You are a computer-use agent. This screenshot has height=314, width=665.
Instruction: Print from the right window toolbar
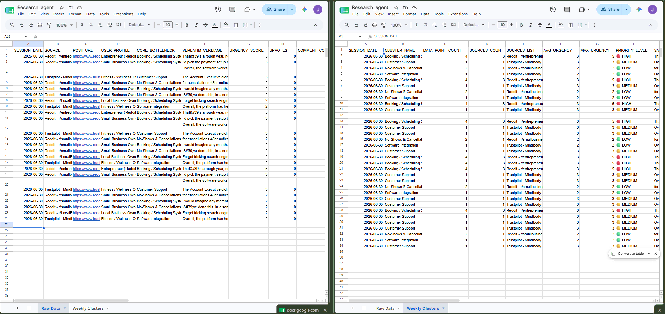click(374, 25)
